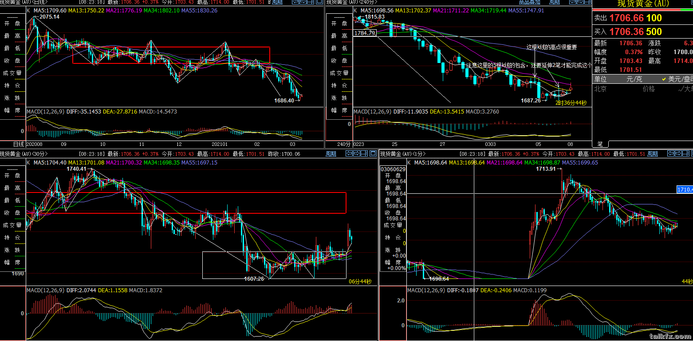This screenshot has width=693, height=341.
Task: Click 1815.83 high annotation on 240-minute chart
Action: (375, 17)
